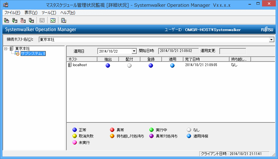This screenshot has width=278, height=159.
Task: Click the 適用待機 legend label
Action: point(201,136)
